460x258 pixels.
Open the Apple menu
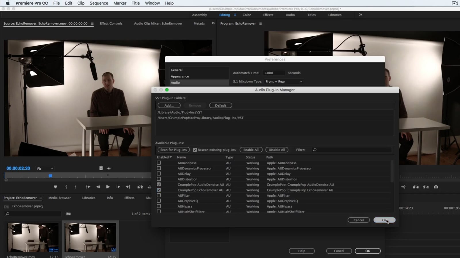tap(8, 3)
